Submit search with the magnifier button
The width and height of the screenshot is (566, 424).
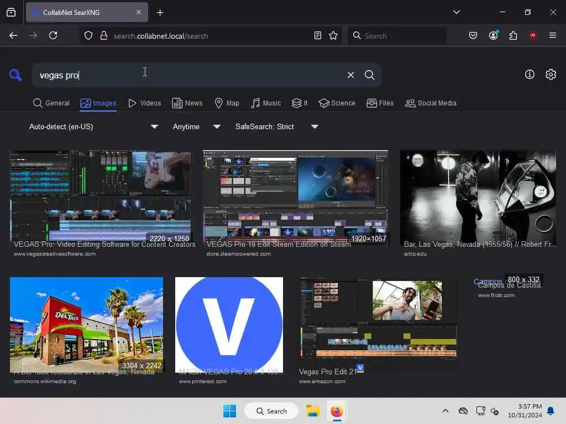click(369, 75)
